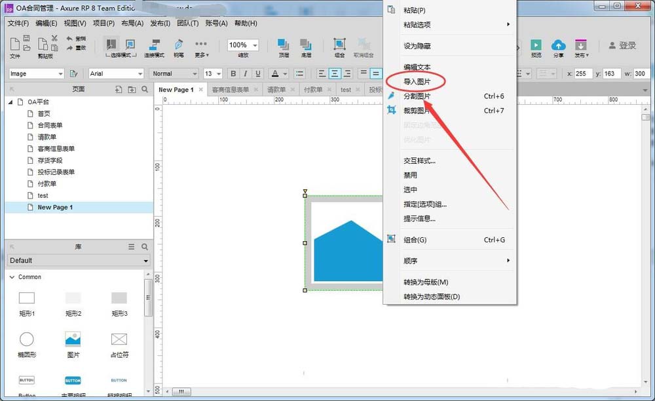655x401 pixels.
Task: Bring selection to 顶层 (front)
Action: point(282,45)
